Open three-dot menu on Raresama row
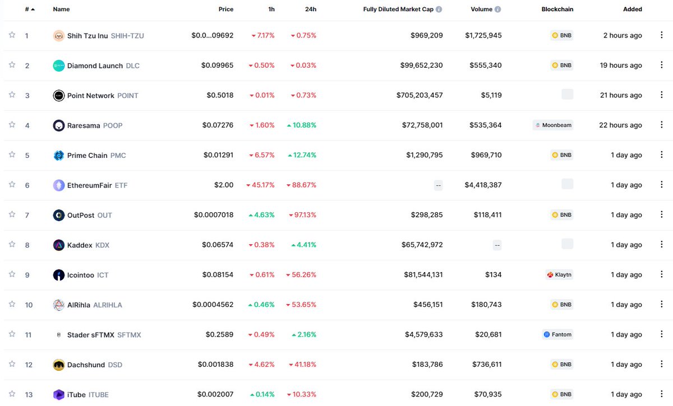Image resolution: width=673 pixels, height=406 pixels. (662, 125)
